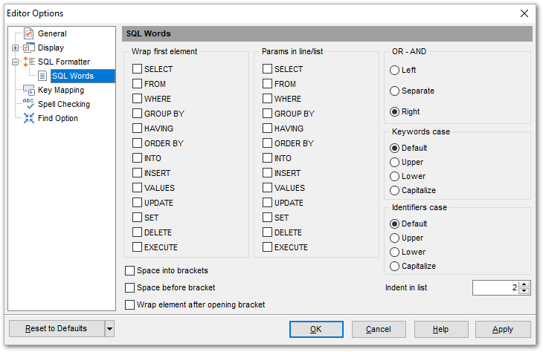
Task: Click the SQL Formatter icon in tree
Action: [28, 62]
